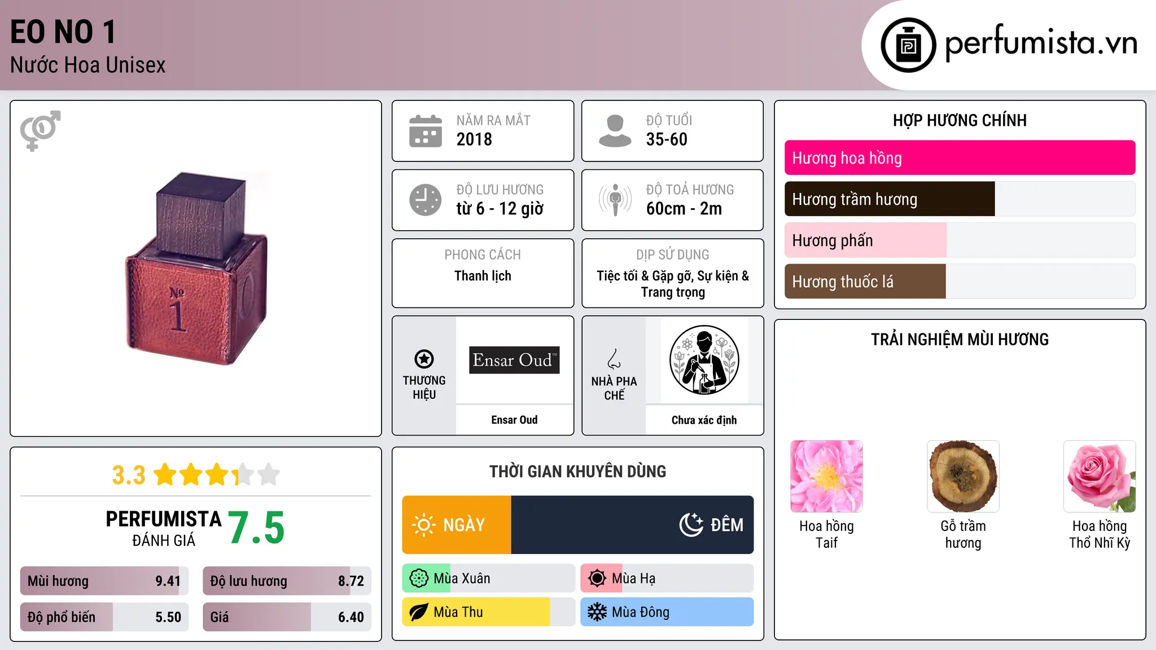Click the PERFUMISTA ĐÁNH GIÁ label
The image size is (1156, 650).
(164, 528)
